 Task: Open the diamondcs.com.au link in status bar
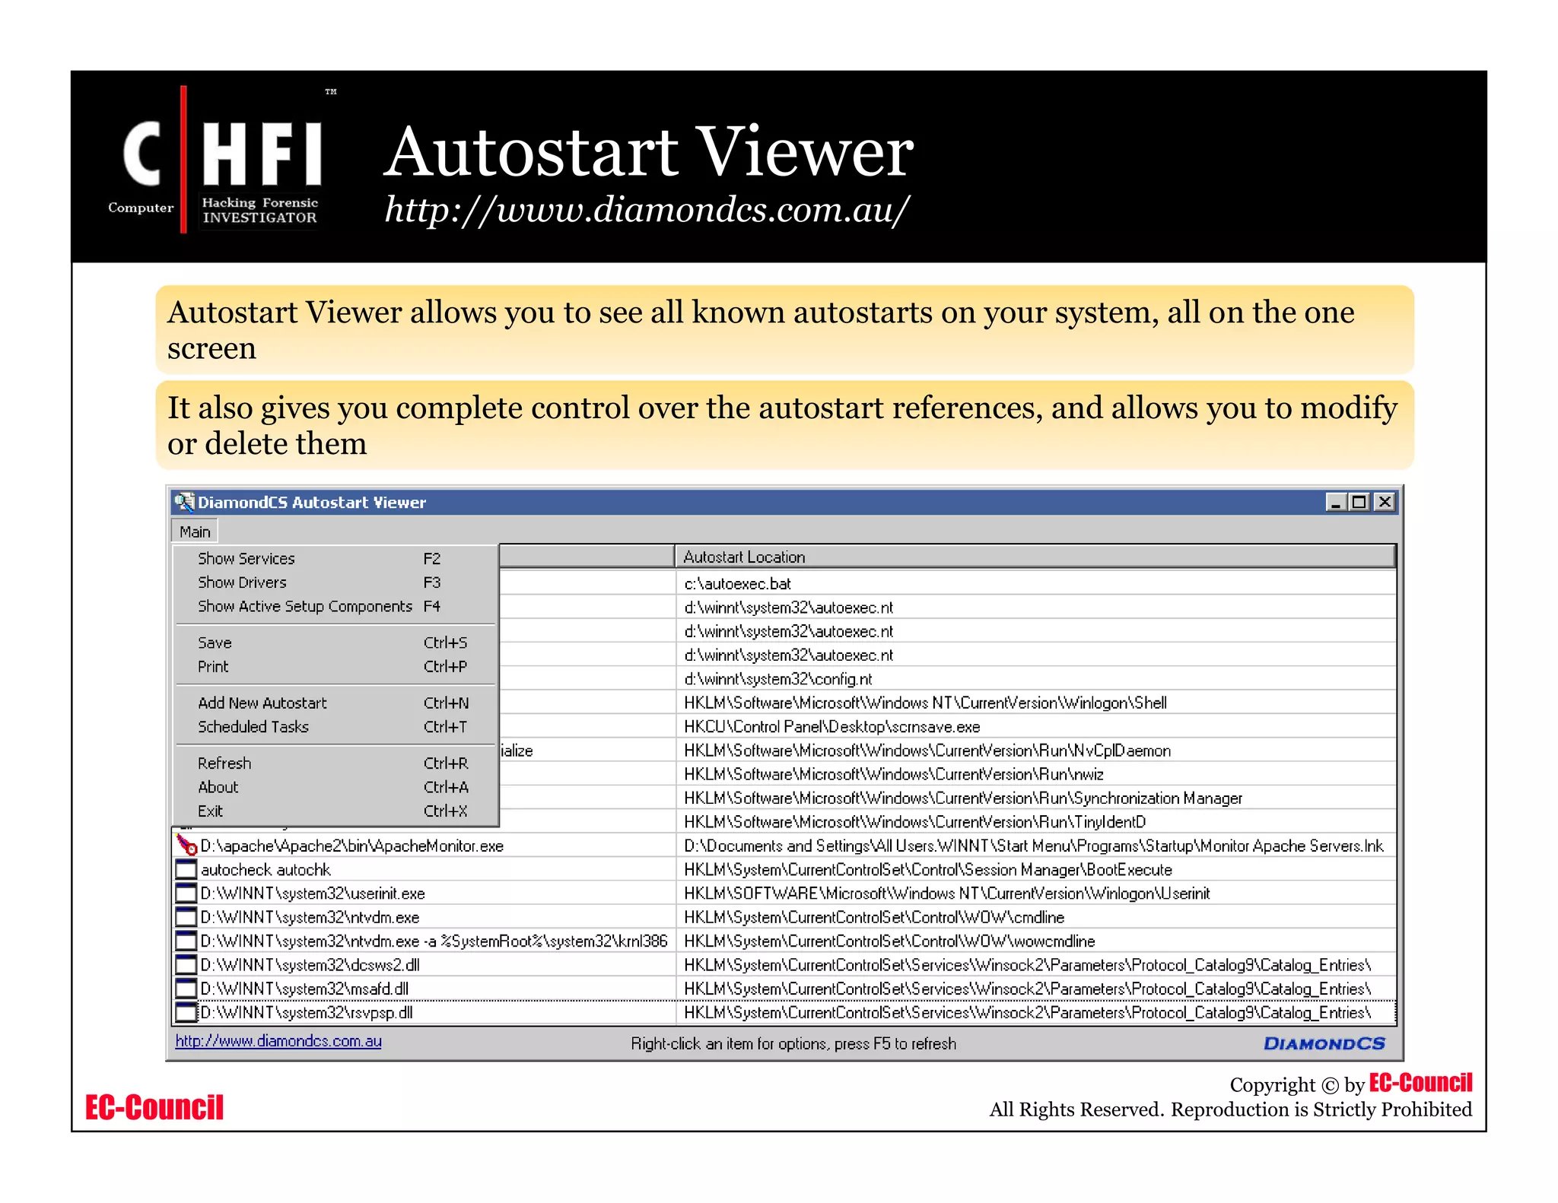pos(278,1041)
